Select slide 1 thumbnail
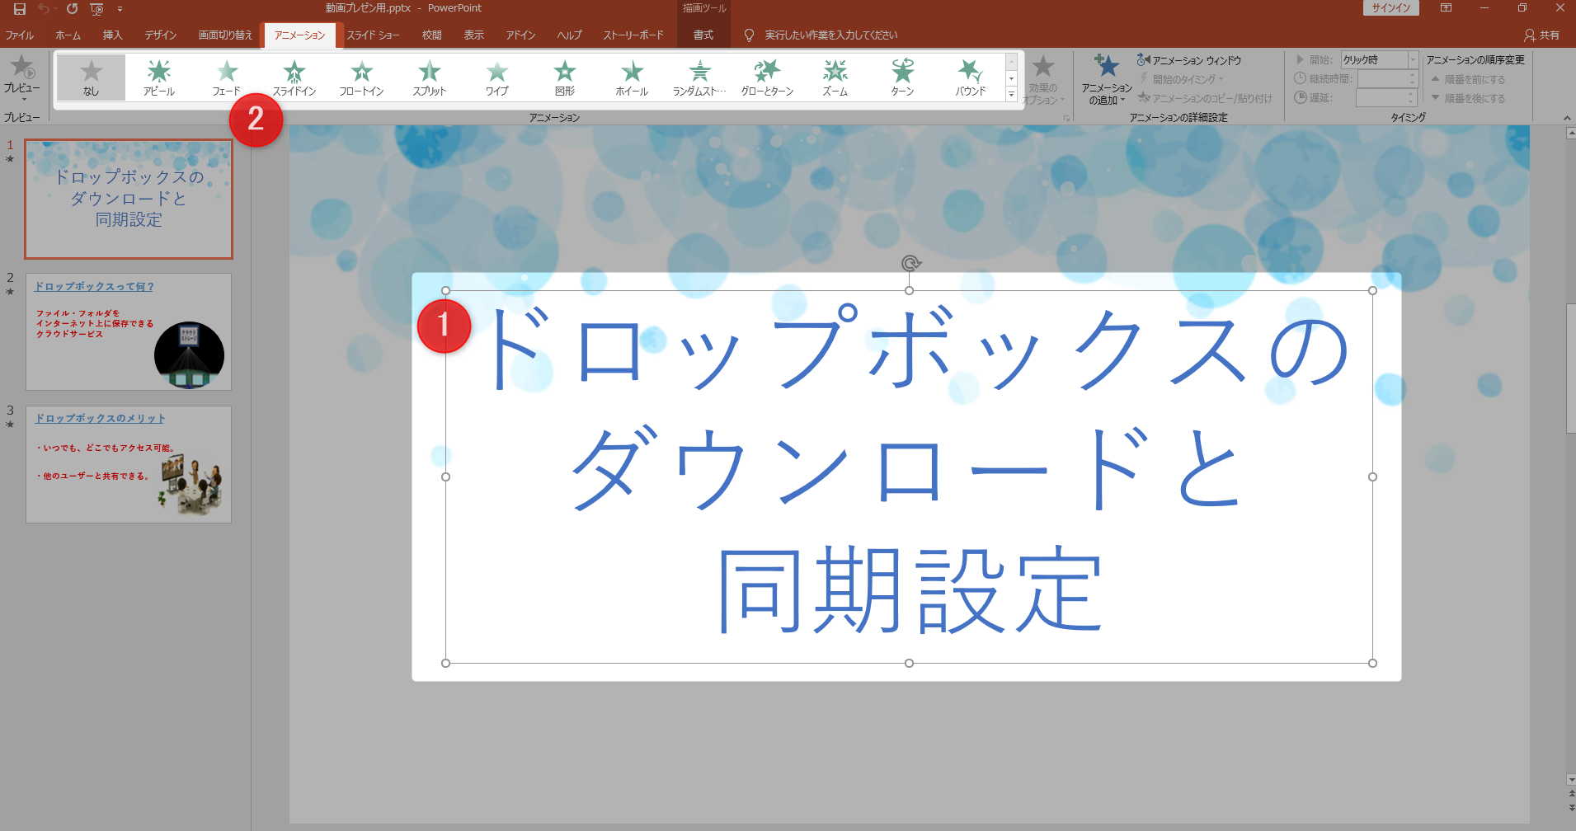The width and height of the screenshot is (1576, 831). [x=129, y=199]
